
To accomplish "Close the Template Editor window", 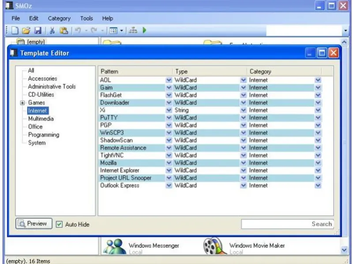I will click(x=334, y=53).
